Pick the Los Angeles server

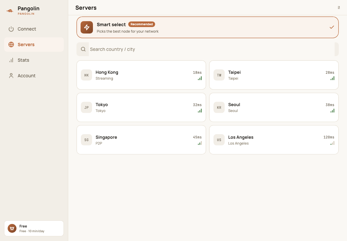[x=274, y=140]
